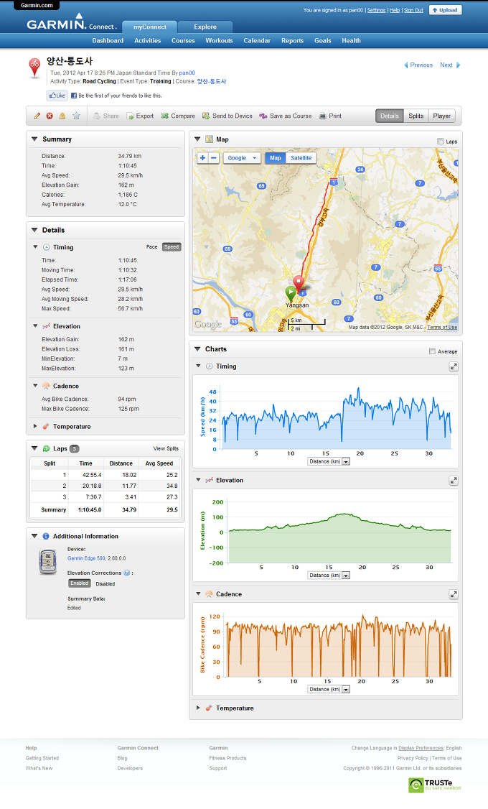Viewport: 488px width, 809px height.
Task: Click the Garmin.com tab at top
Action: click(37, 5)
